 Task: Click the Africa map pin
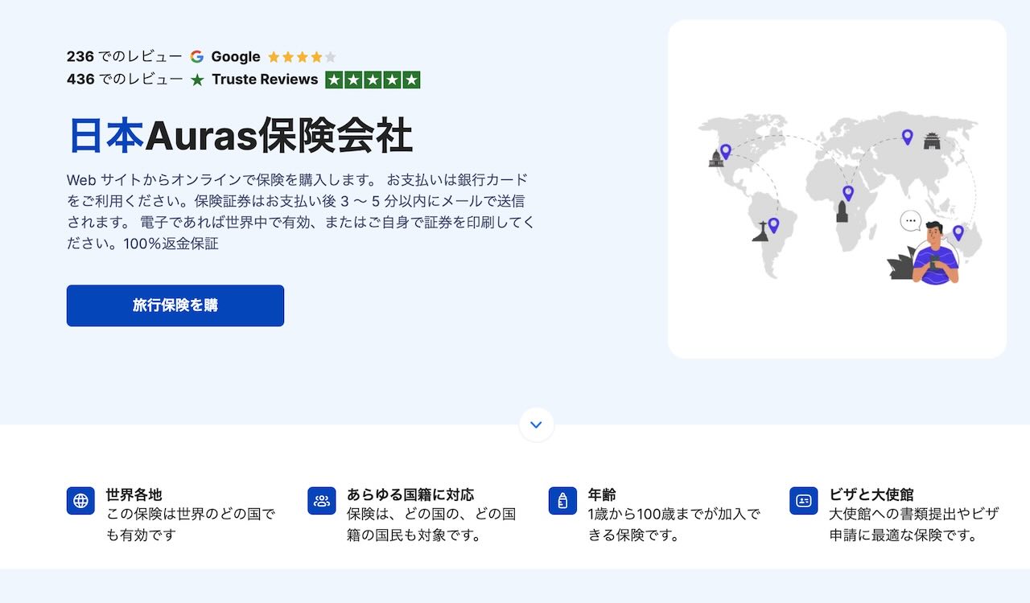pyautogui.click(x=848, y=193)
